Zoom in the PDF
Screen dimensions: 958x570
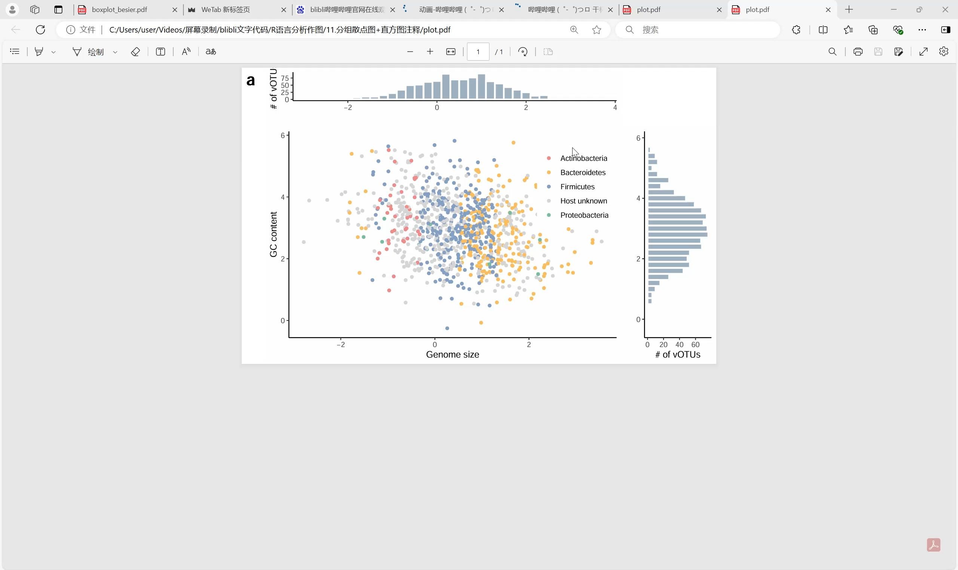(x=430, y=52)
